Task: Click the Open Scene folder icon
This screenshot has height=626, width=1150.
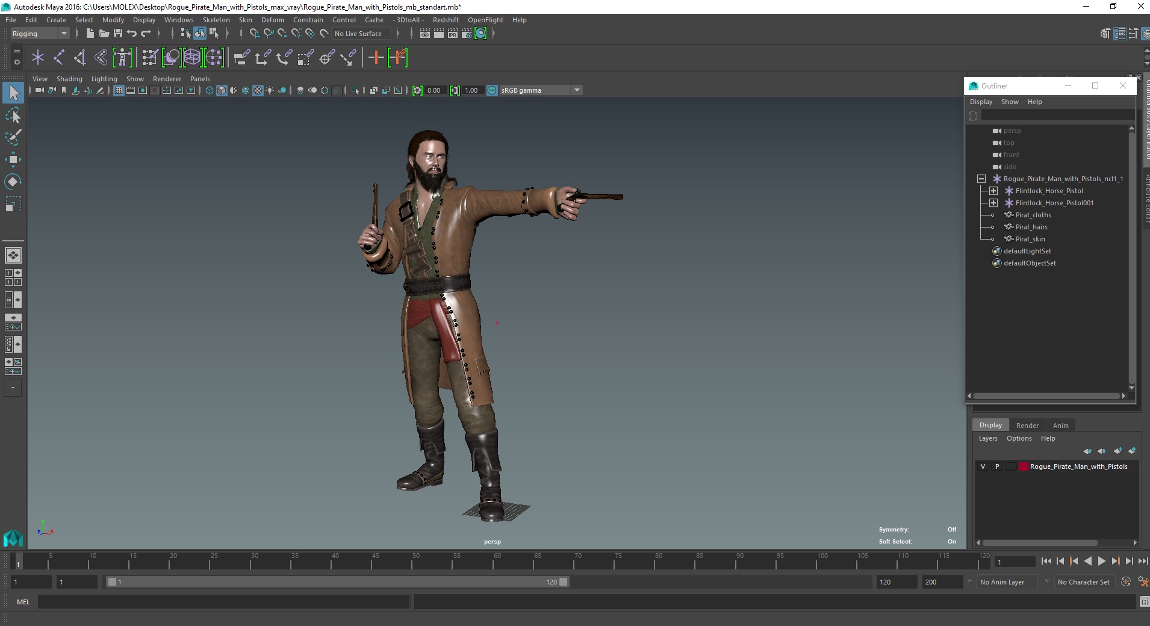Action: 104,34
